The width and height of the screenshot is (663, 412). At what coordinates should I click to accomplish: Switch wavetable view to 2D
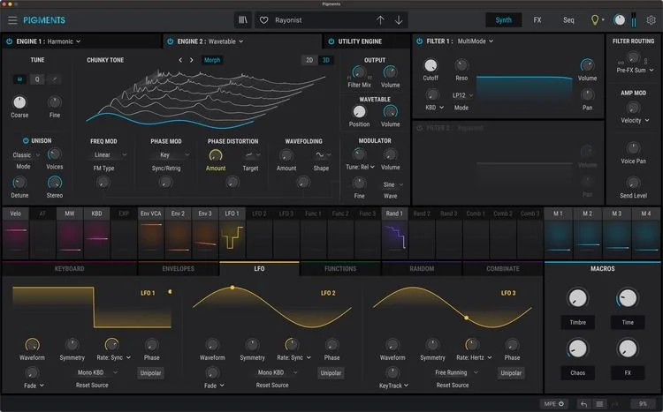309,60
